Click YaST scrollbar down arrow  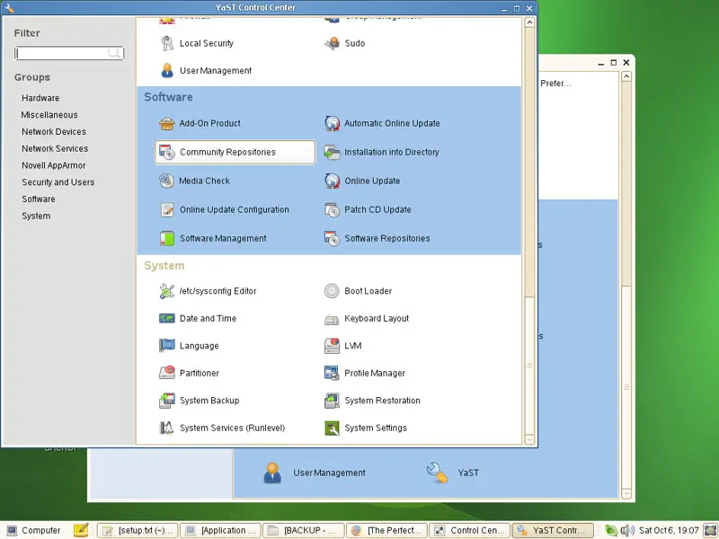pos(529,439)
